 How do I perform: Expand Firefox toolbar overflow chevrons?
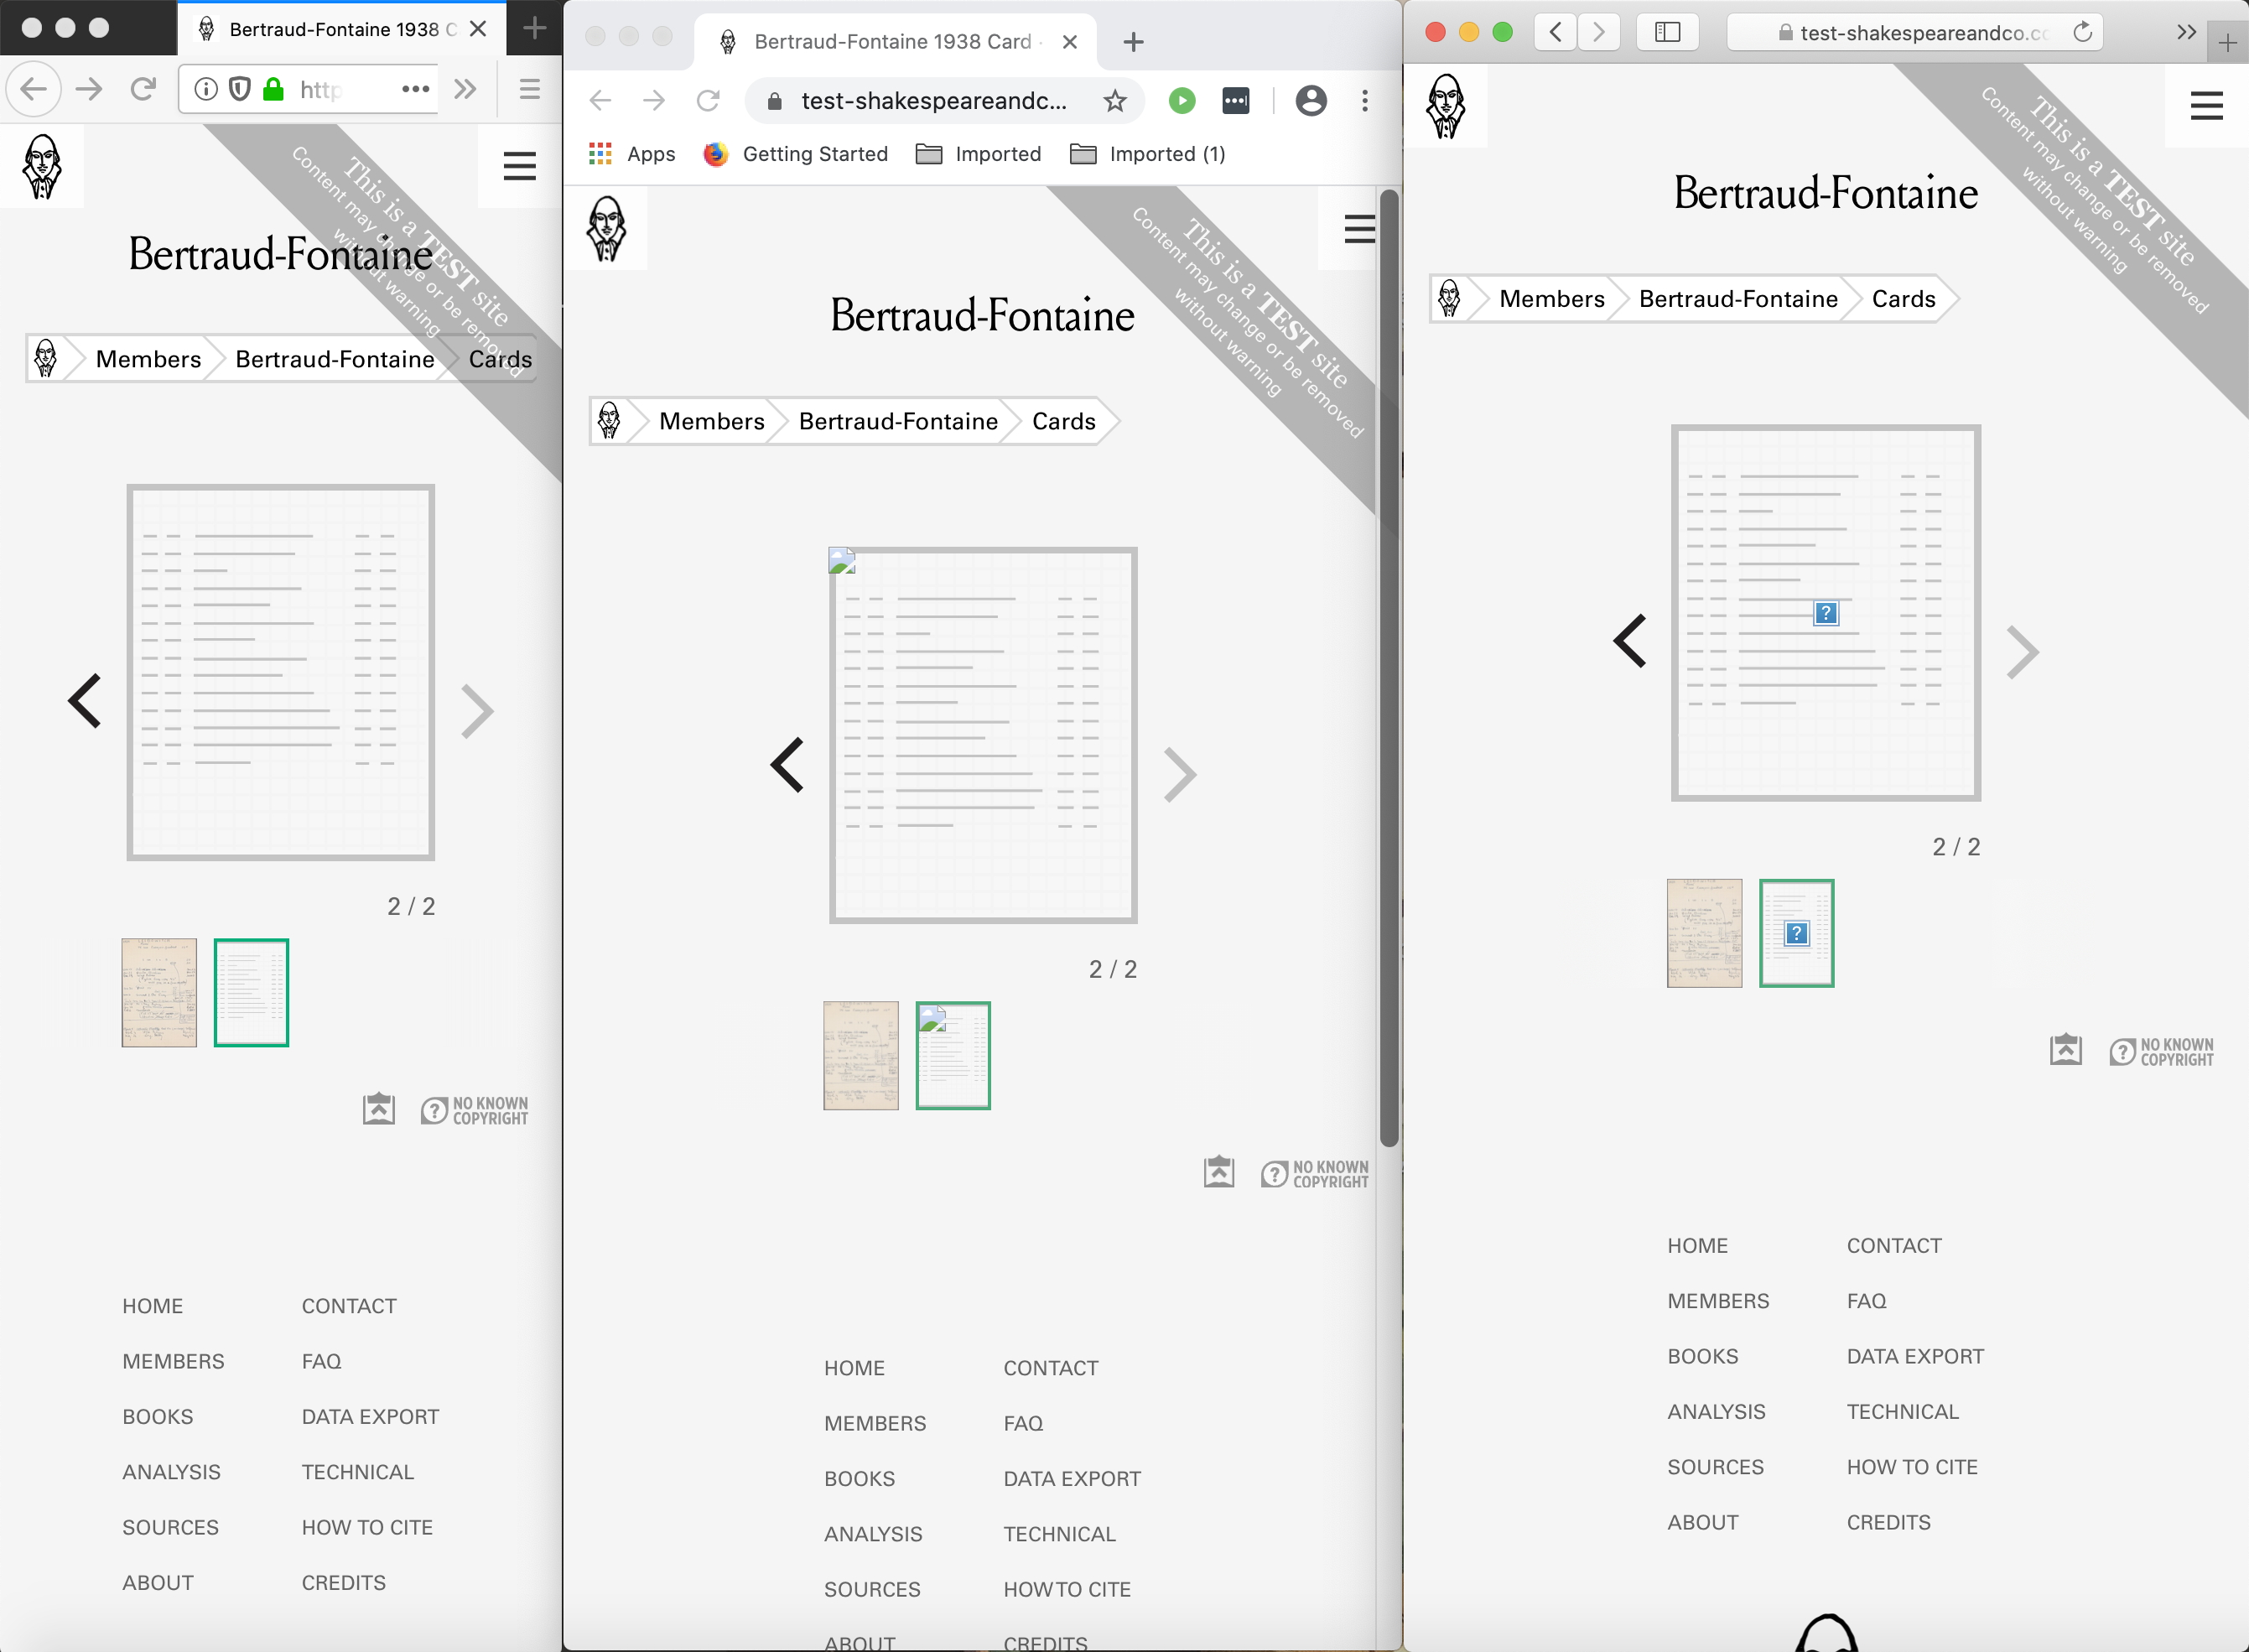click(464, 89)
